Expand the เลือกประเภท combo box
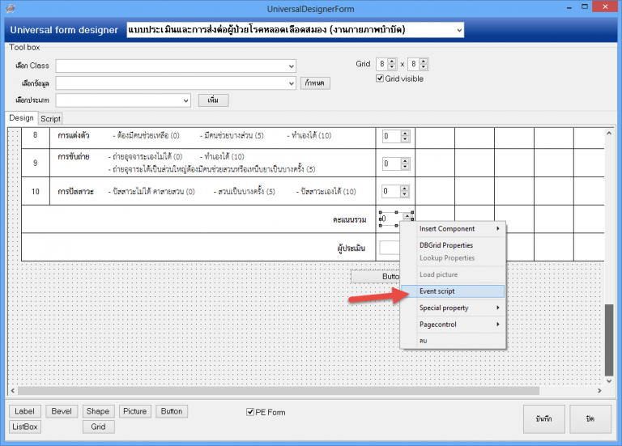This screenshot has width=622, height=446. [185, 100]
